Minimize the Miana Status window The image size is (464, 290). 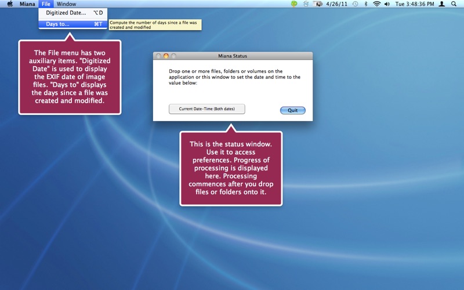pyautogui.click(x=166, y=56)
